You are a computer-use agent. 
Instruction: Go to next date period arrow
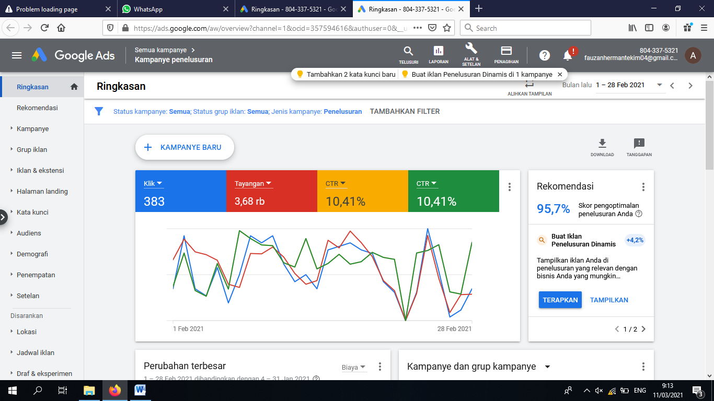(690, 86)
